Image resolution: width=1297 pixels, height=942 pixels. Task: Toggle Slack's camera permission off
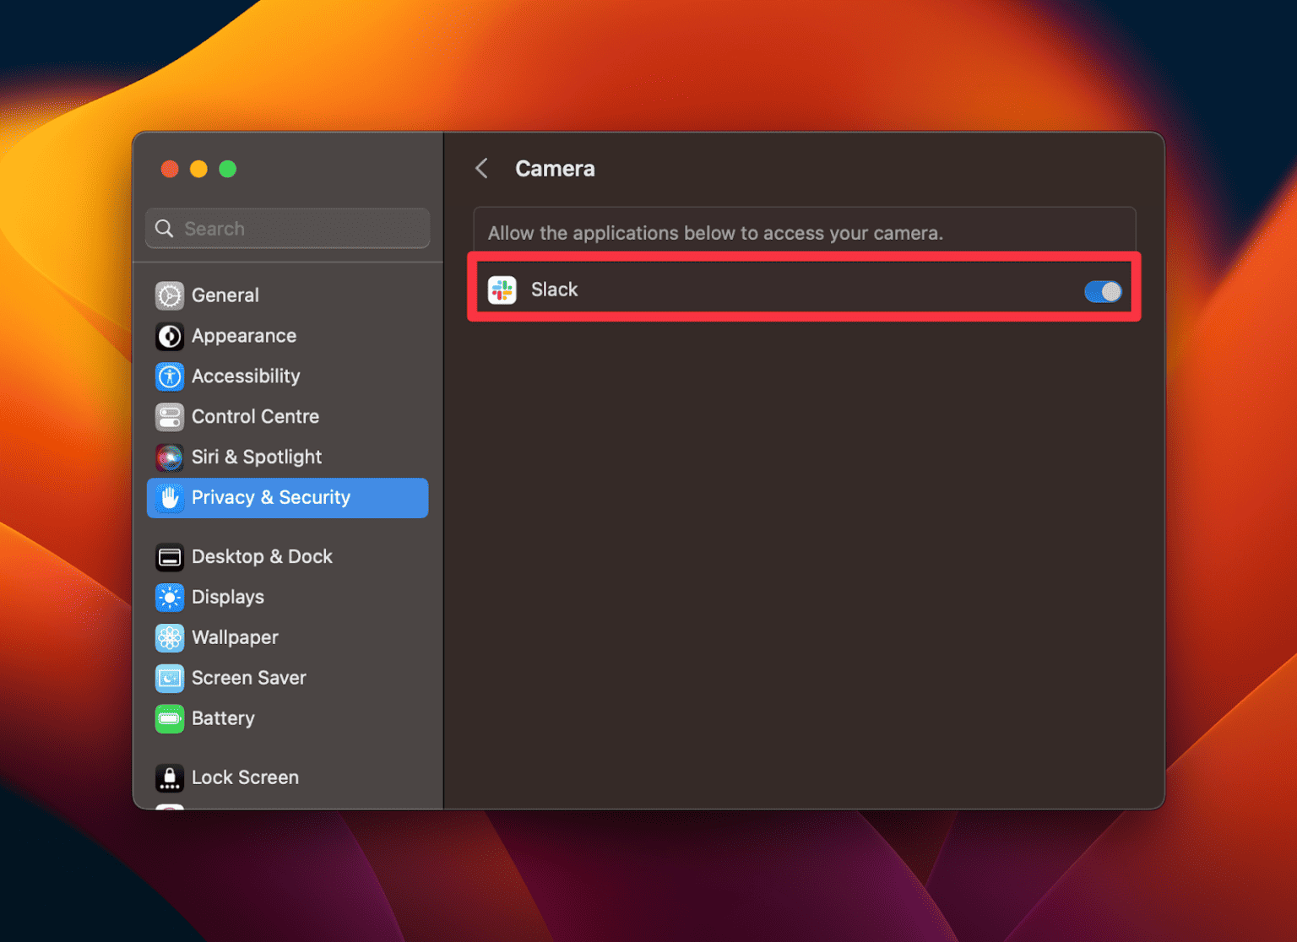coord(1103,290)
